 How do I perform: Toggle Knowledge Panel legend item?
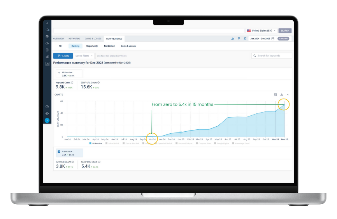241,143
